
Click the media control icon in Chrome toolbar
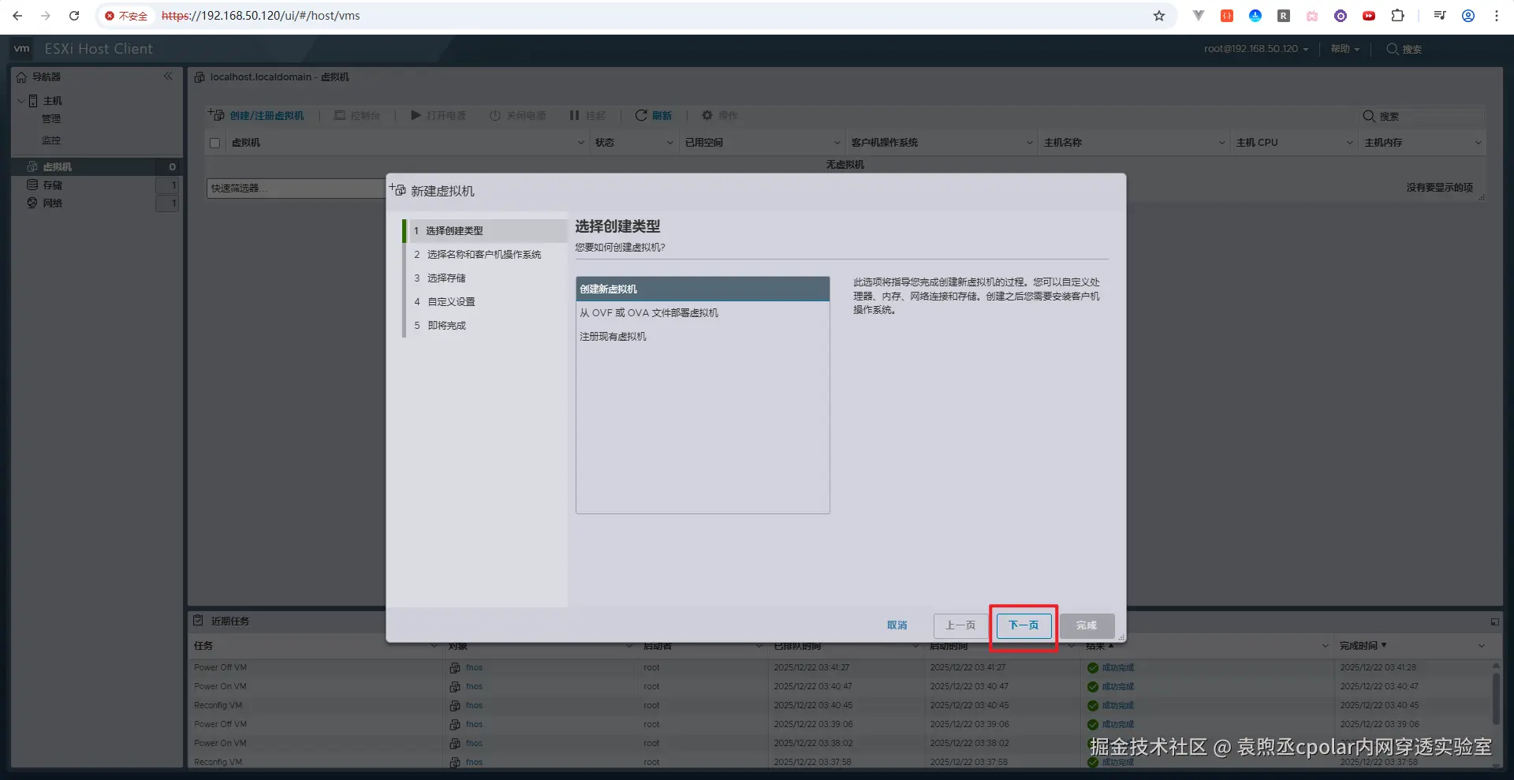pos(1440,16)
